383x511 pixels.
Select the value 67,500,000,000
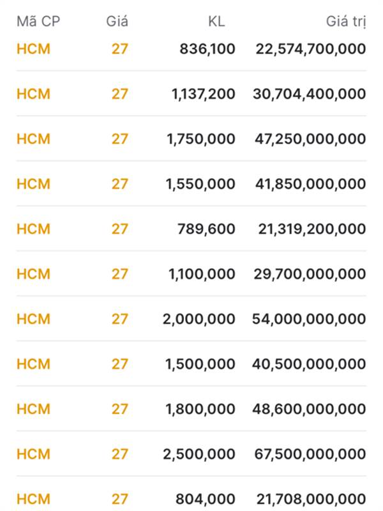(x=310, y=454)
